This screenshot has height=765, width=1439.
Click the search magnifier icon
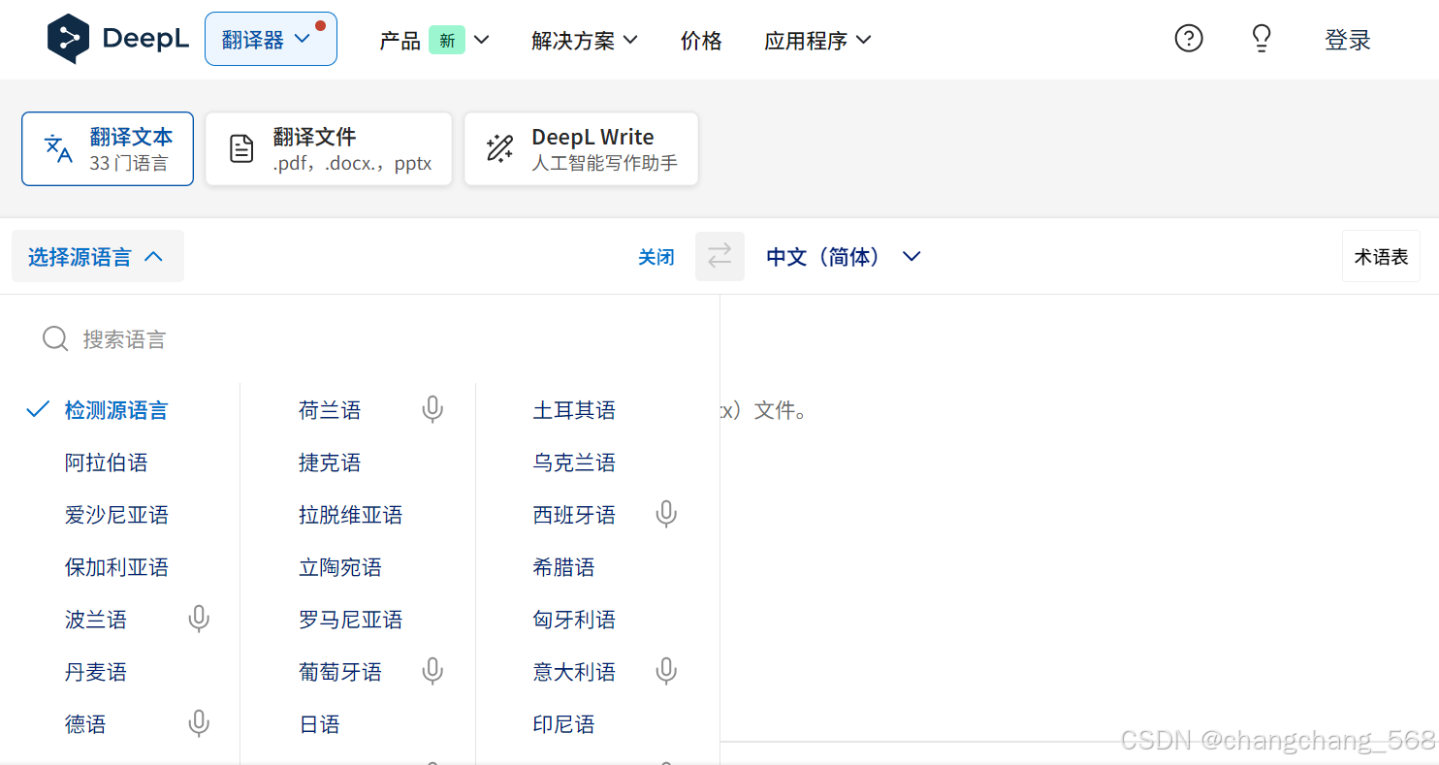click(x=55, y=338)
